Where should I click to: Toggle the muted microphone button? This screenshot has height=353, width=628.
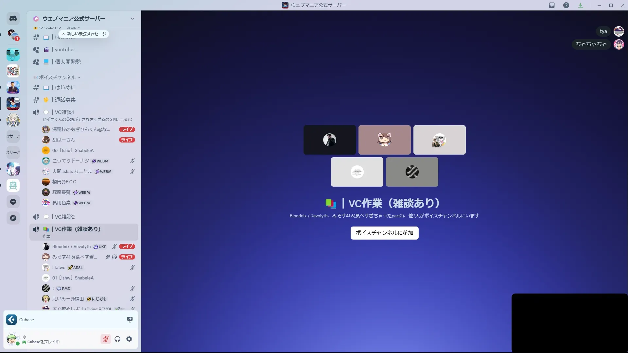pos(105,339)
